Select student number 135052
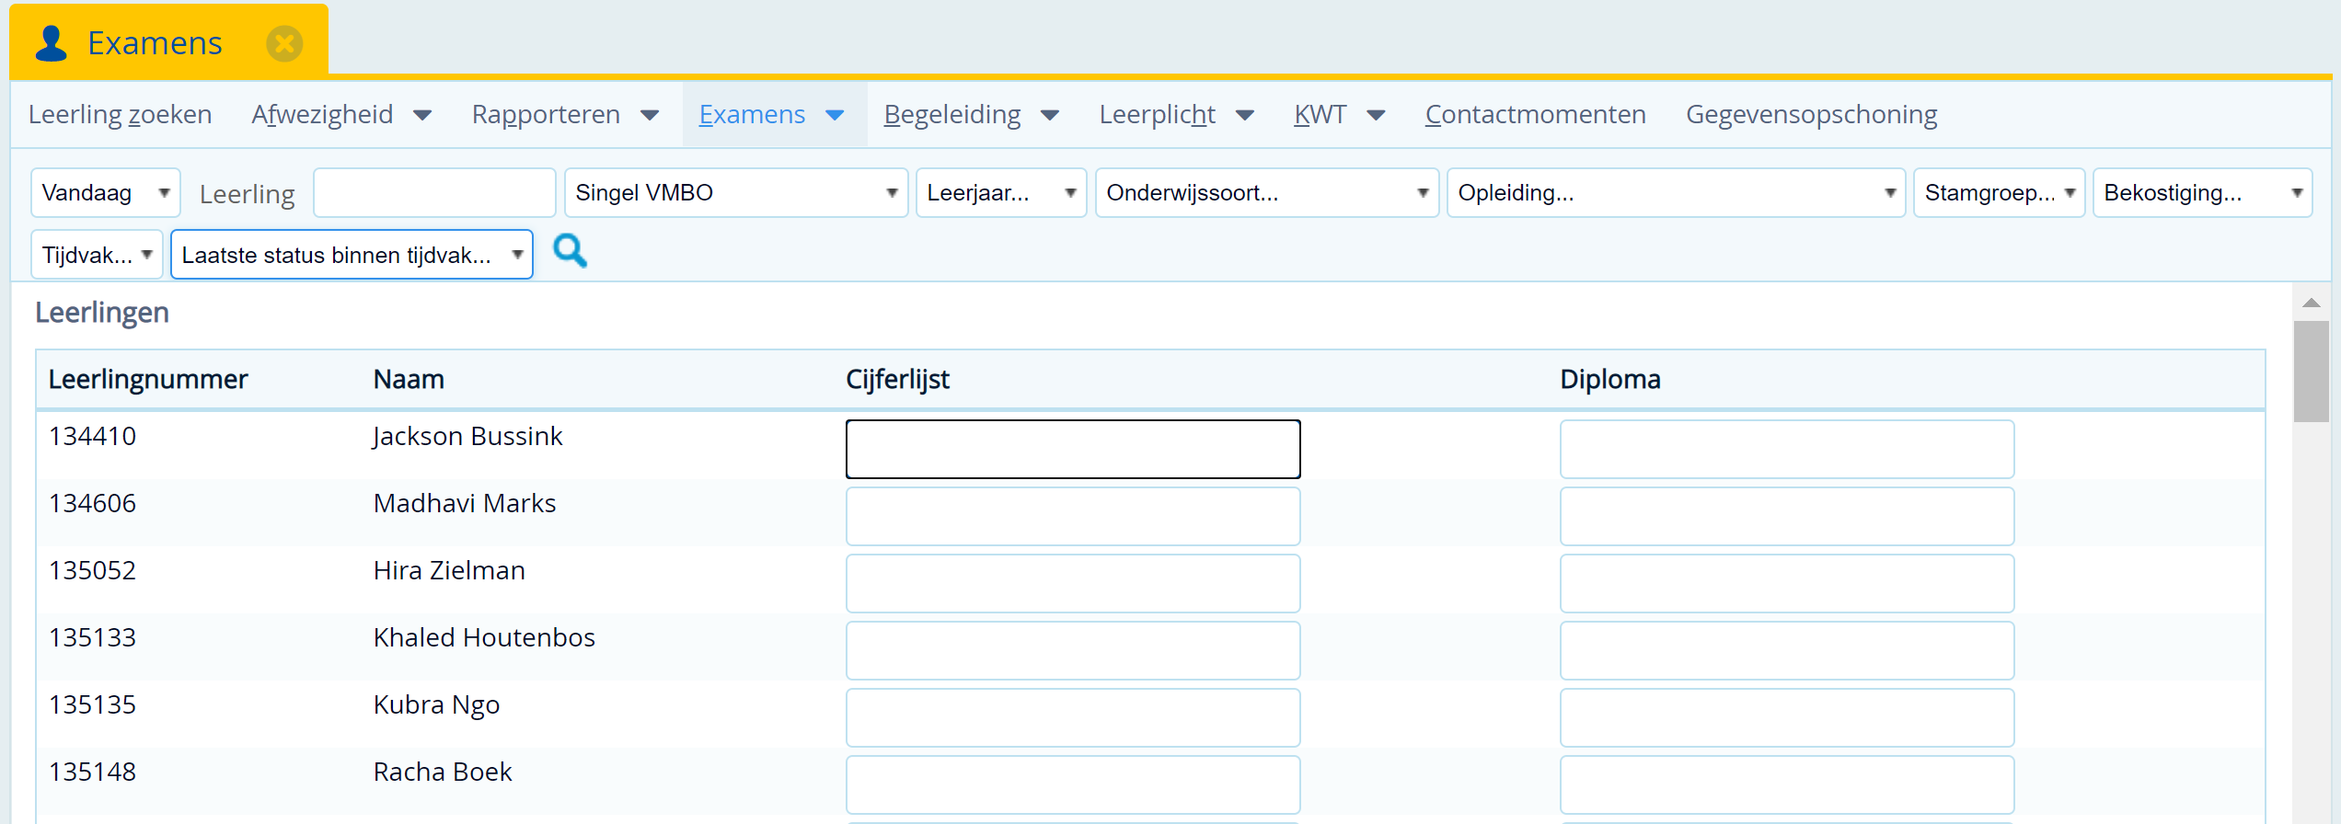Screen dimensions: 2341x824 [92, 570]
